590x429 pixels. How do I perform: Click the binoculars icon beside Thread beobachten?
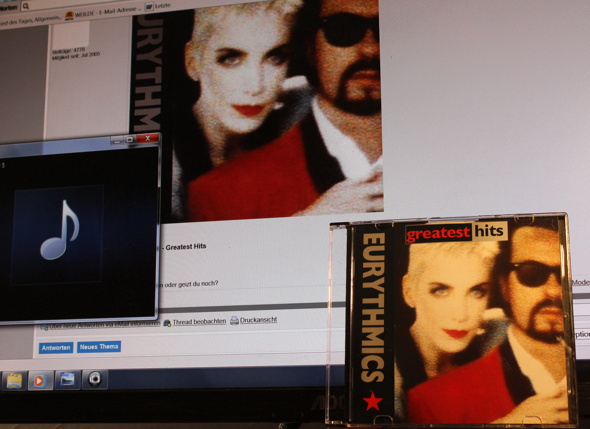[x=167, y=323]
